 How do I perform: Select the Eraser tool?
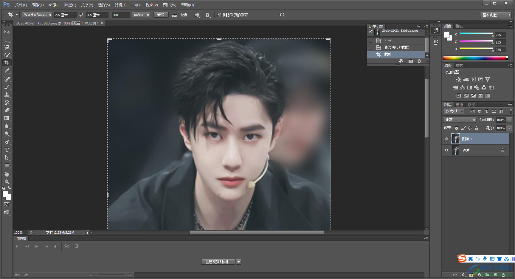click(7, 110)
